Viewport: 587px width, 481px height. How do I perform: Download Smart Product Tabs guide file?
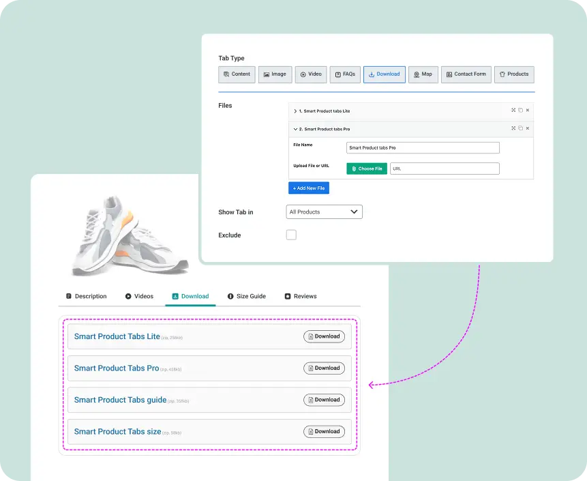pos(324,400)
